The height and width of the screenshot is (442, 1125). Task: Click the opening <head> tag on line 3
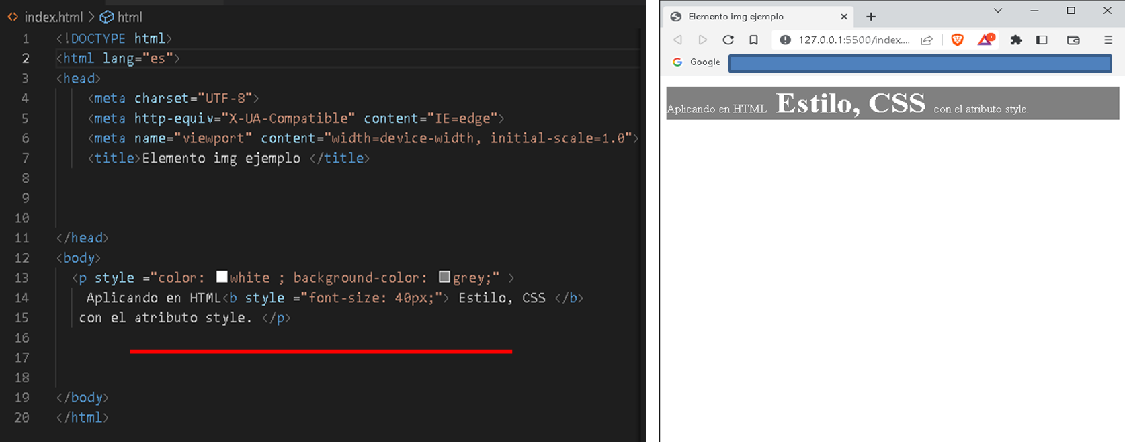coord(78,79)
